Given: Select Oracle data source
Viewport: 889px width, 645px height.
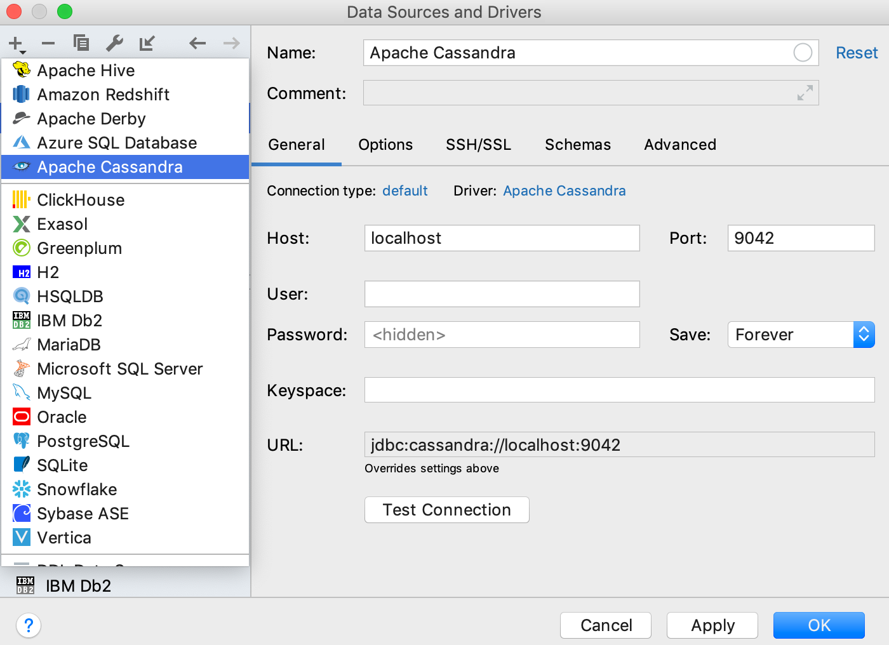Looking at the screenshot, I should pyautogui.click(x=125, y=417).
